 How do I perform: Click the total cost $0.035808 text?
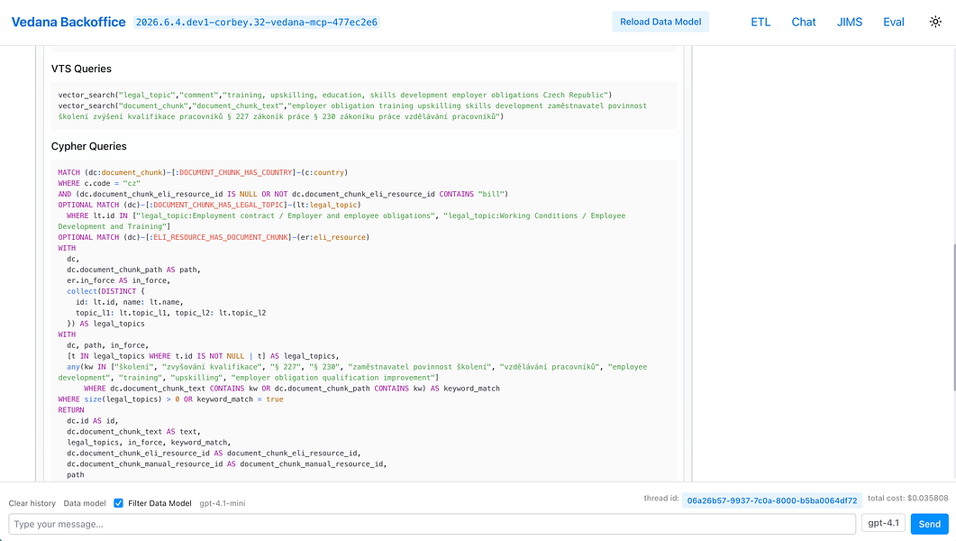click(x=908, y=499)
